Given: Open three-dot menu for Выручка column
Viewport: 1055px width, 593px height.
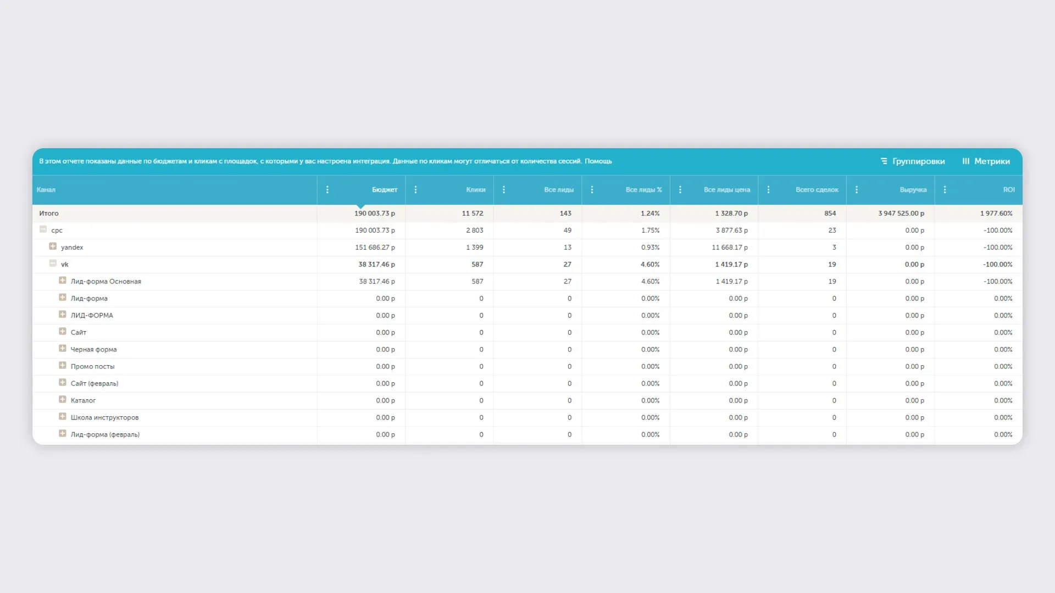Looking at the screenshot, I should click(x=857, y=189).
